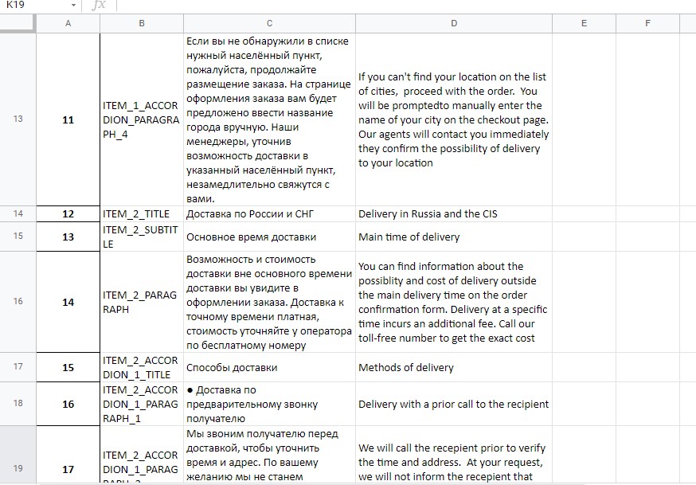Image resolution: width=696 pixels, height=485 pixels.
Task: Click cell starting 'Возможность и стоимость'
Action: click(x=269, y=302)
